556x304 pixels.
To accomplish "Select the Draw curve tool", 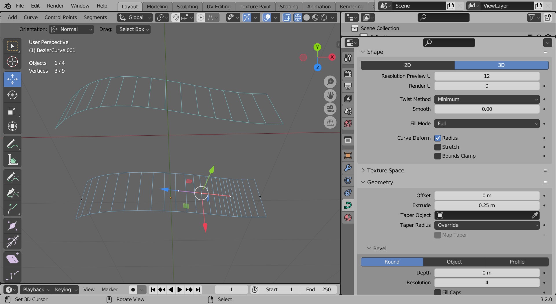I will coord(12,177).
